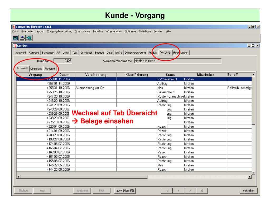Open the Tabellen menu

coord(98,32)
